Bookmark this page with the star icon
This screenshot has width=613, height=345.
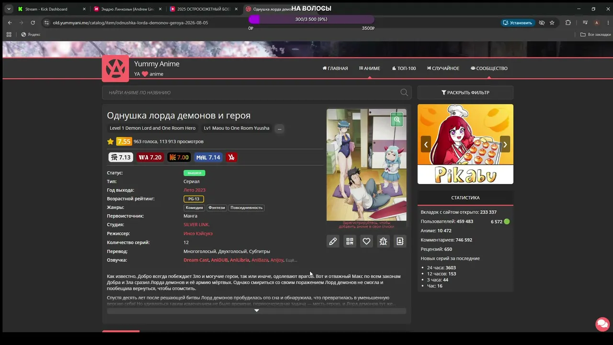pos(552,23)
